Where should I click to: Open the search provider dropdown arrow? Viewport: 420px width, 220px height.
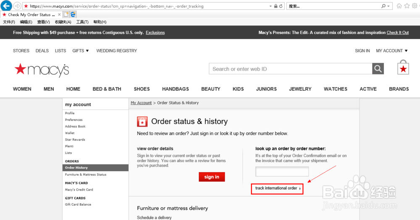click(x=388, y=6)
